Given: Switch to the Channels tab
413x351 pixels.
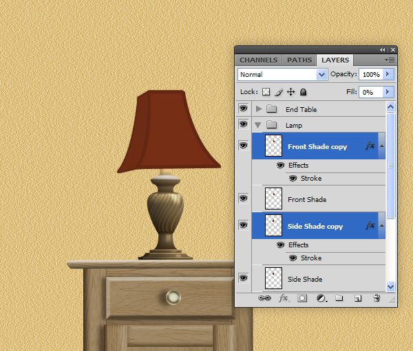Looking at the screenshot, I should 258,60.
